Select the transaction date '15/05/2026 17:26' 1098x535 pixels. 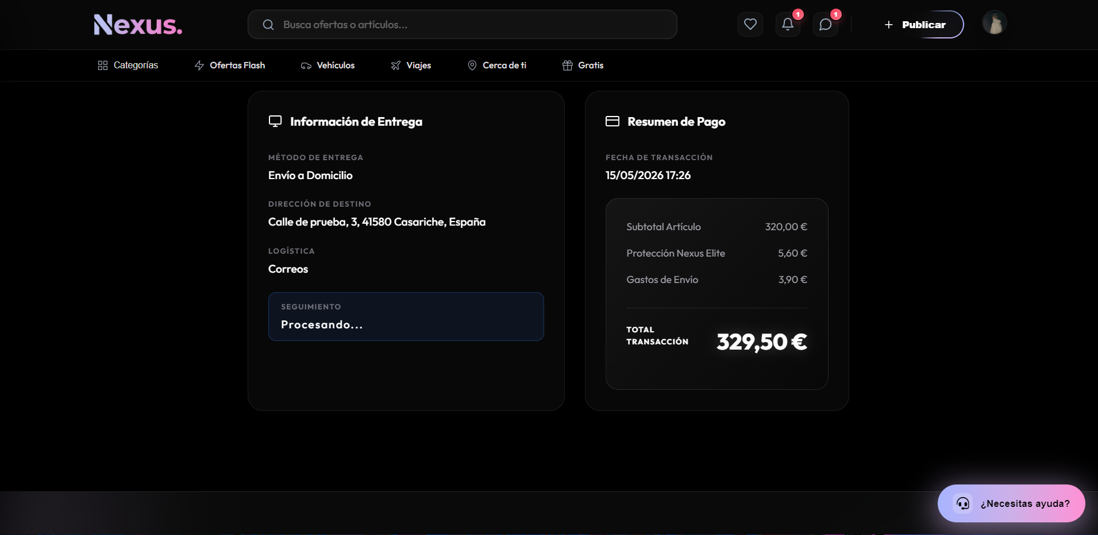click(648, 175)
